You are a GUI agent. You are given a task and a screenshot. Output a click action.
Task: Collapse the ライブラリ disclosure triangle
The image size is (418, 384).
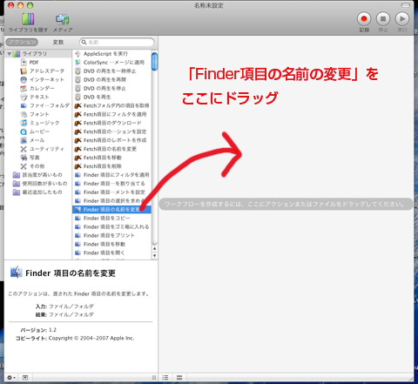(x=10, y=54)
